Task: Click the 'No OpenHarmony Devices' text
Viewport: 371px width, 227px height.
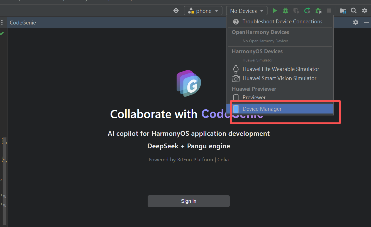Action: pyautogui.click(x=265, y=41)
